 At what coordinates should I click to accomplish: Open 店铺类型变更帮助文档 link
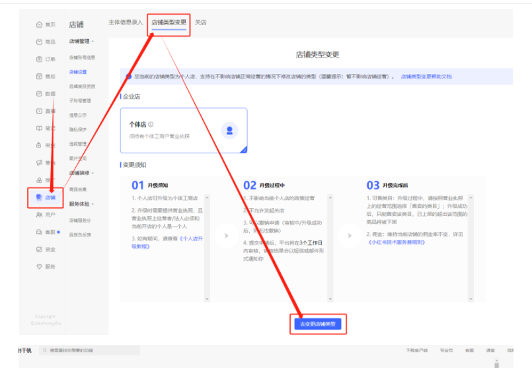(x=426, y=77)
